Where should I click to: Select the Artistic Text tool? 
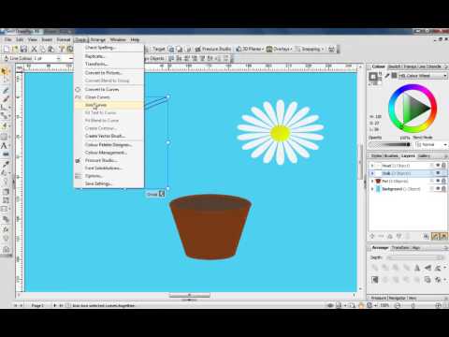[x=5, y=145]
